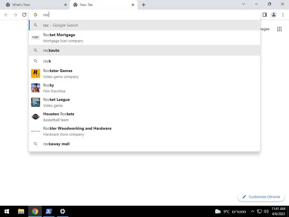The width and height of the screenshot is (289, 217).
Task: Click magnifier icon beside 'rock' suggestion
Action: [x=36, y=61]
